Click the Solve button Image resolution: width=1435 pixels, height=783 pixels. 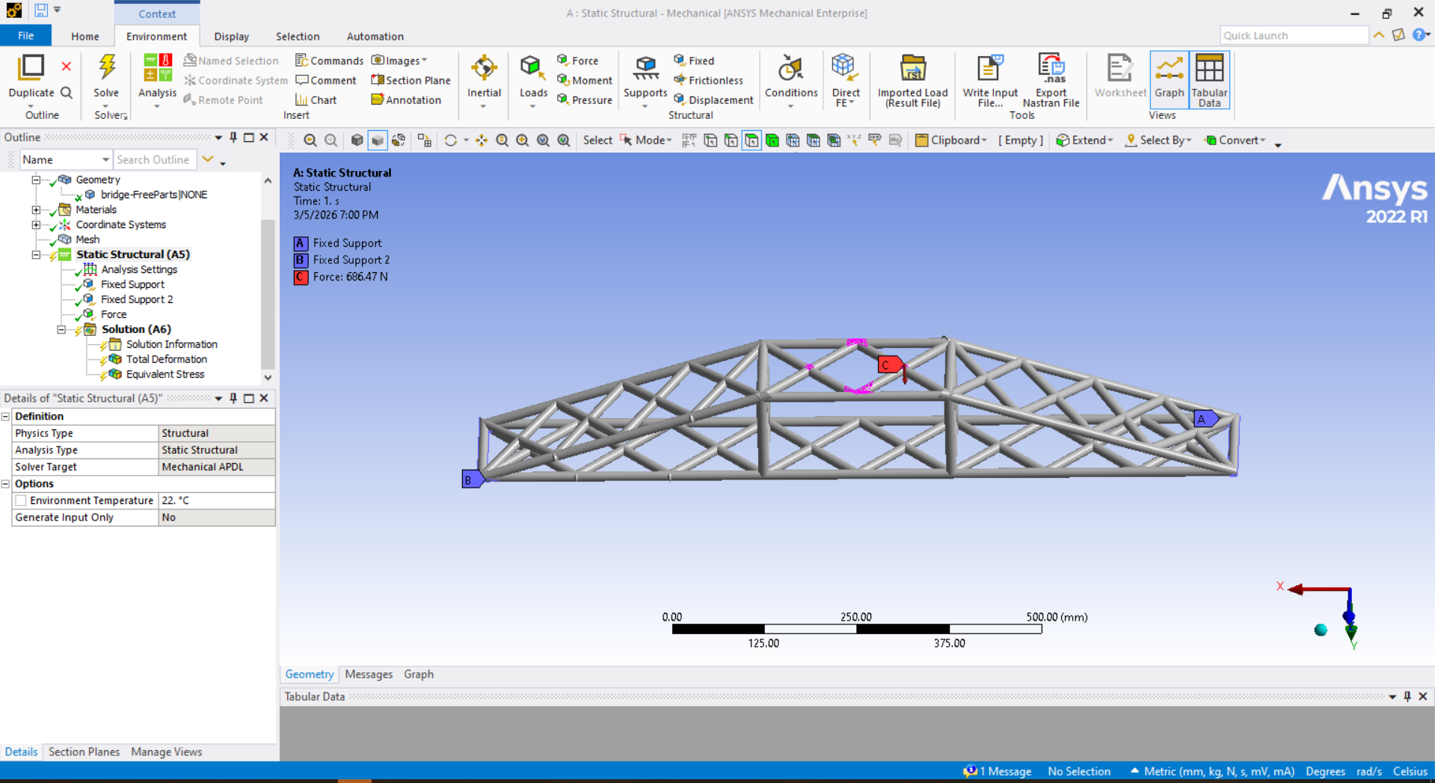click(x=106, y=79)
